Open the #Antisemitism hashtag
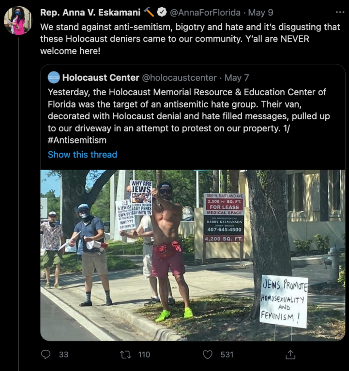Image resolution: width=349 pixels, height=371 pixels. [x=77, y=140]
